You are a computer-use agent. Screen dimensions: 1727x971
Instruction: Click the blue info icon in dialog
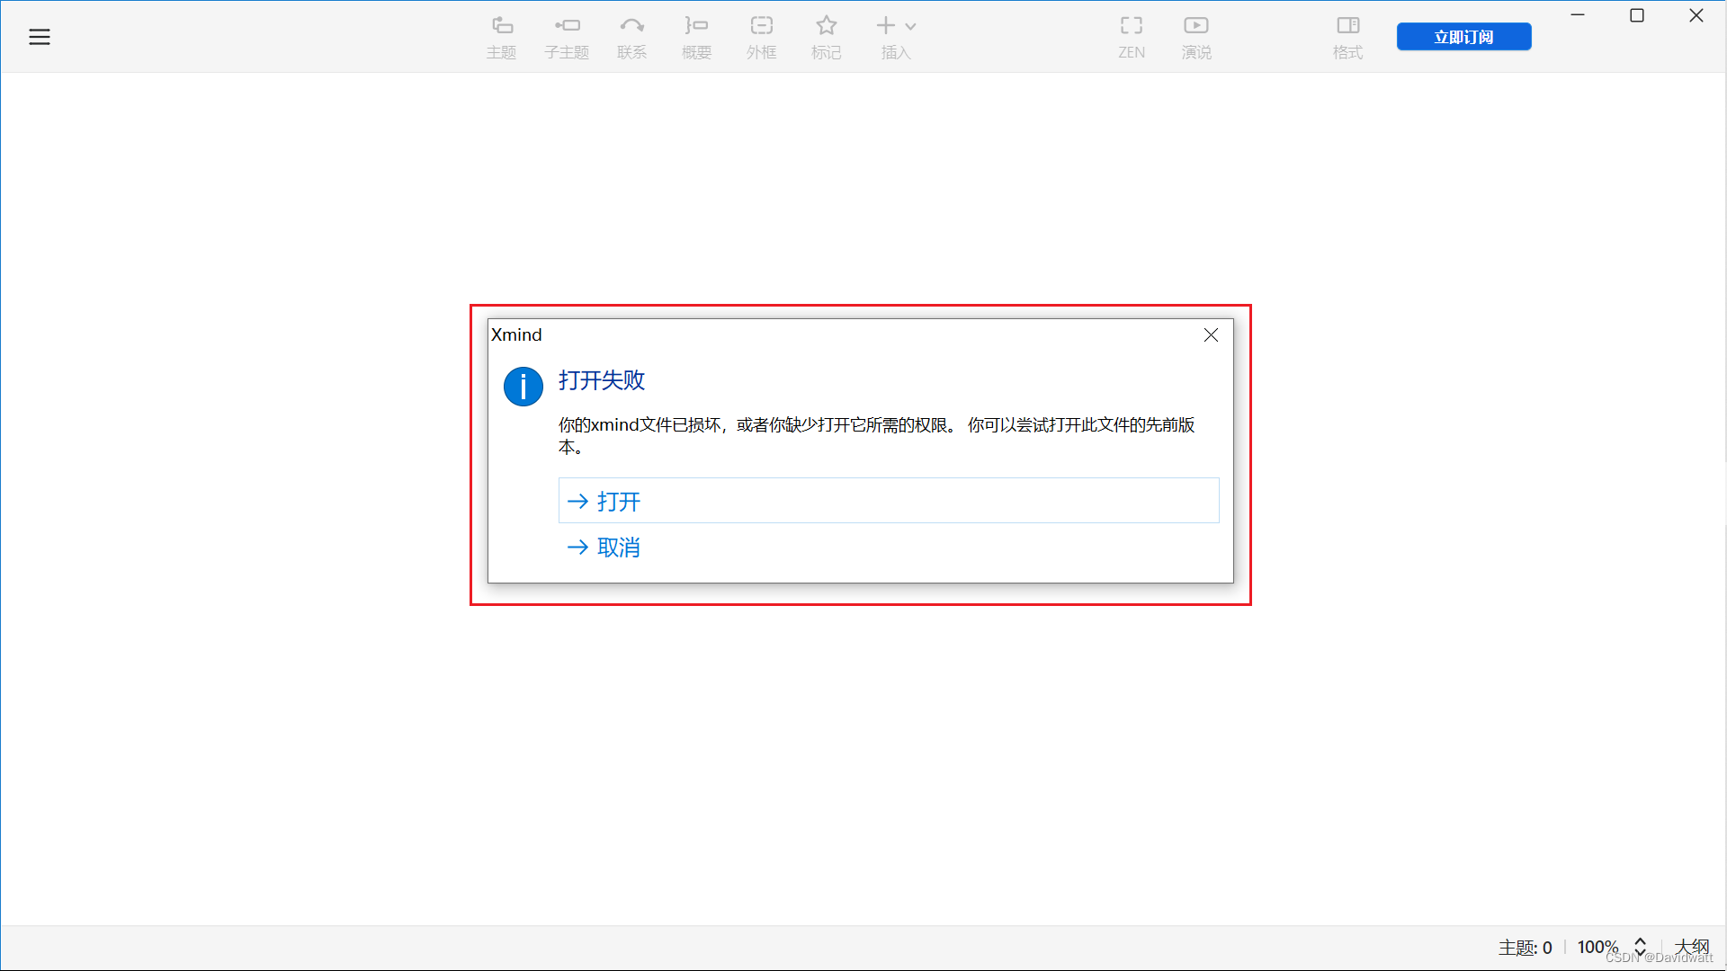[x=523, y=387]
